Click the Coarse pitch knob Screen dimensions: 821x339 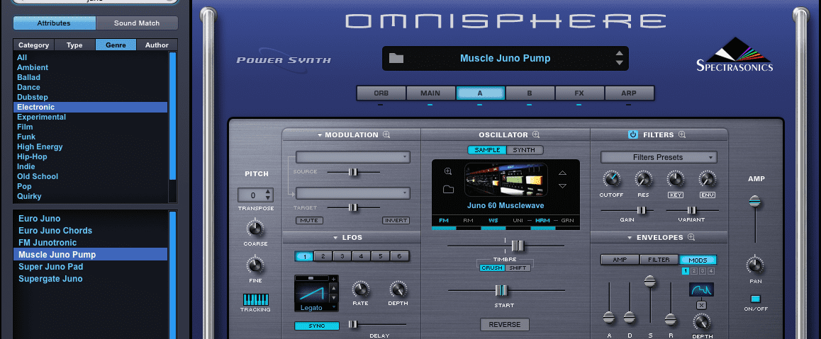click(255, 229)
